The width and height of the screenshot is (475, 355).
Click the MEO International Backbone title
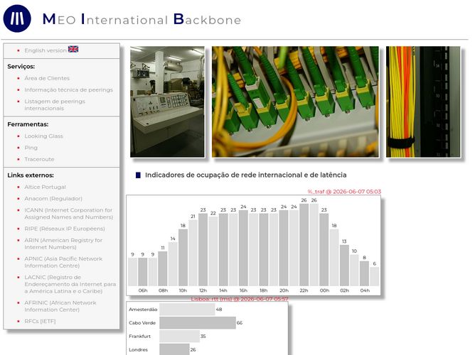142,19
